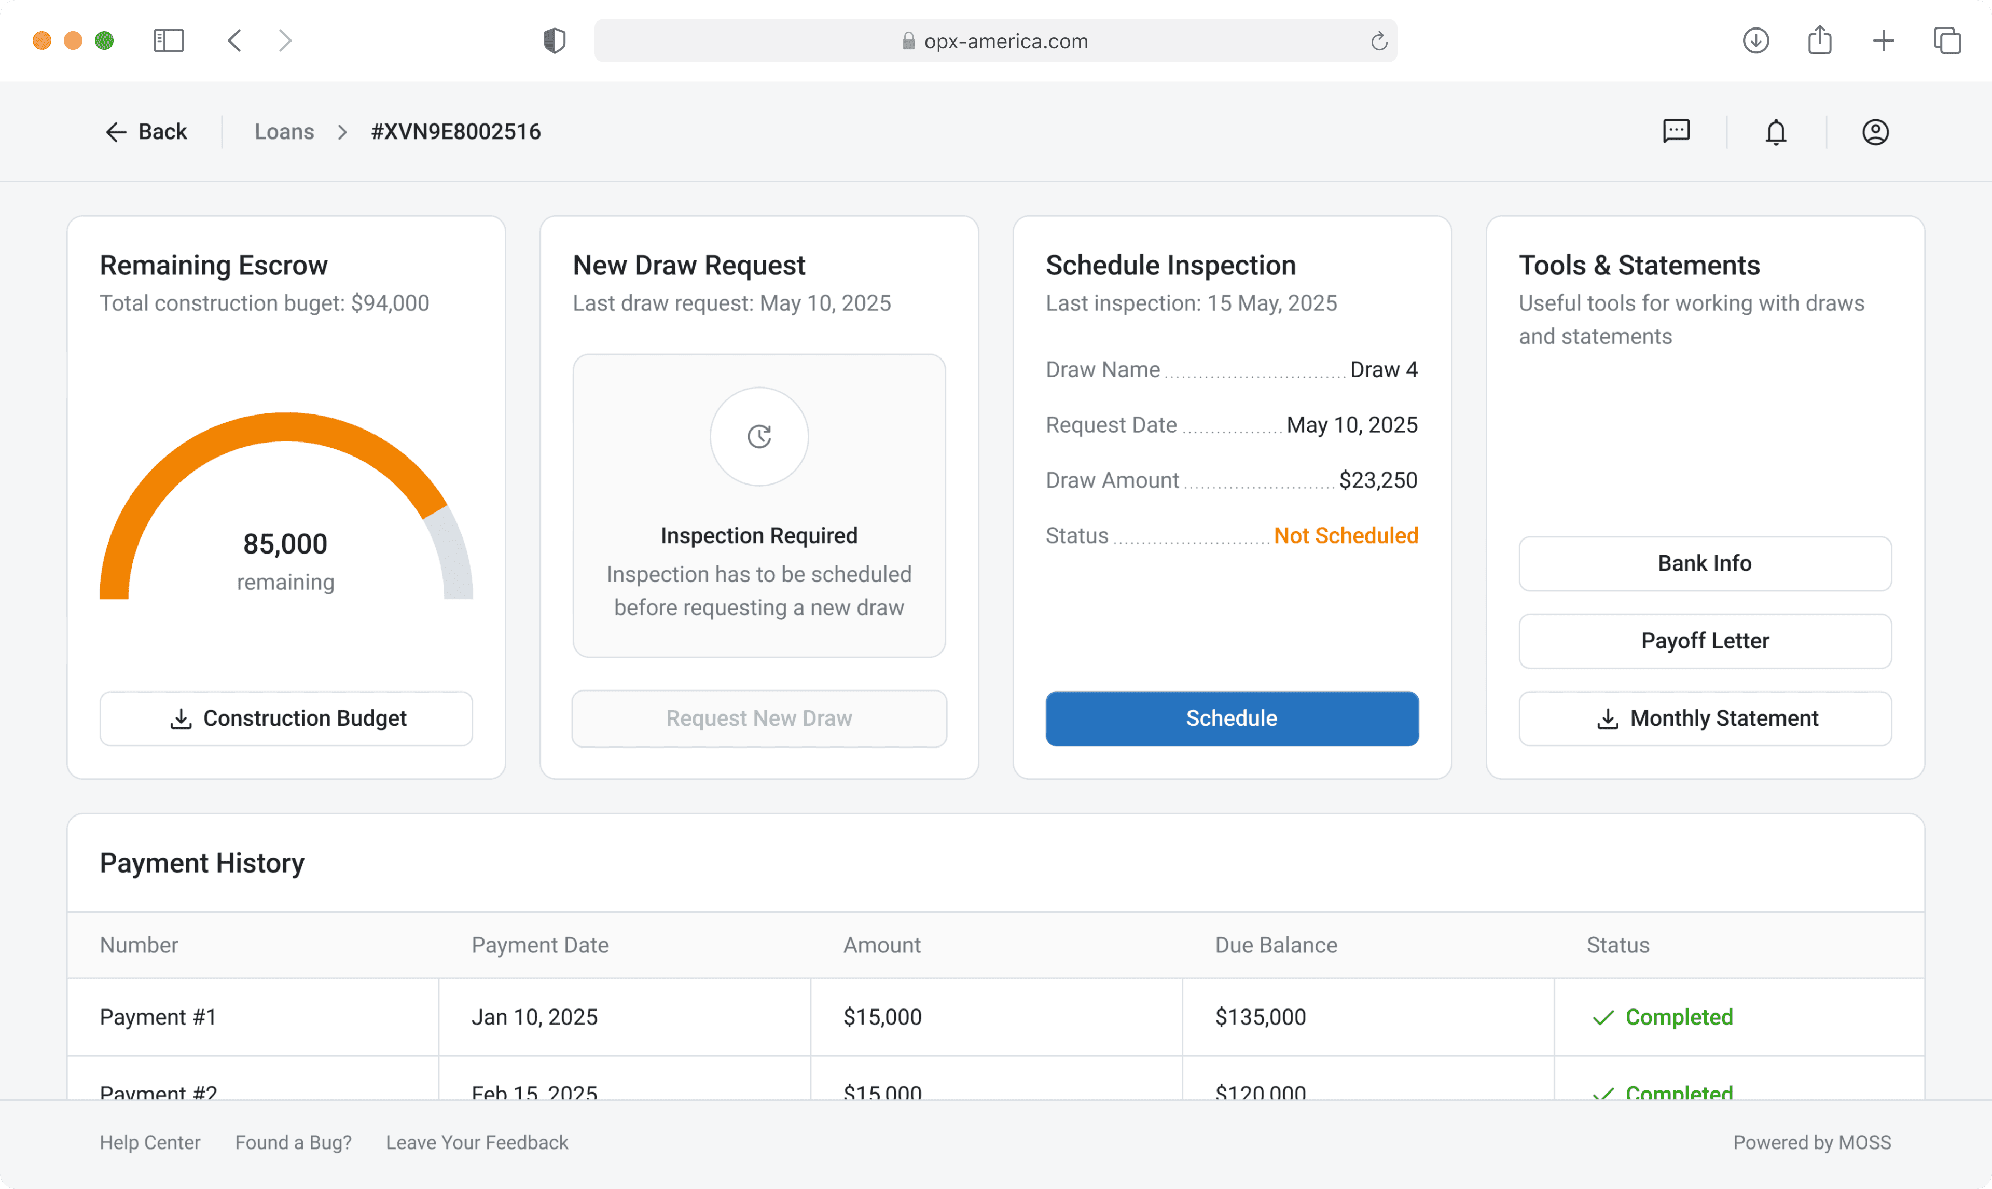This screenshot has height=1189, width=1992.
Task: Open browser downloads icon
Action: 1755,41
